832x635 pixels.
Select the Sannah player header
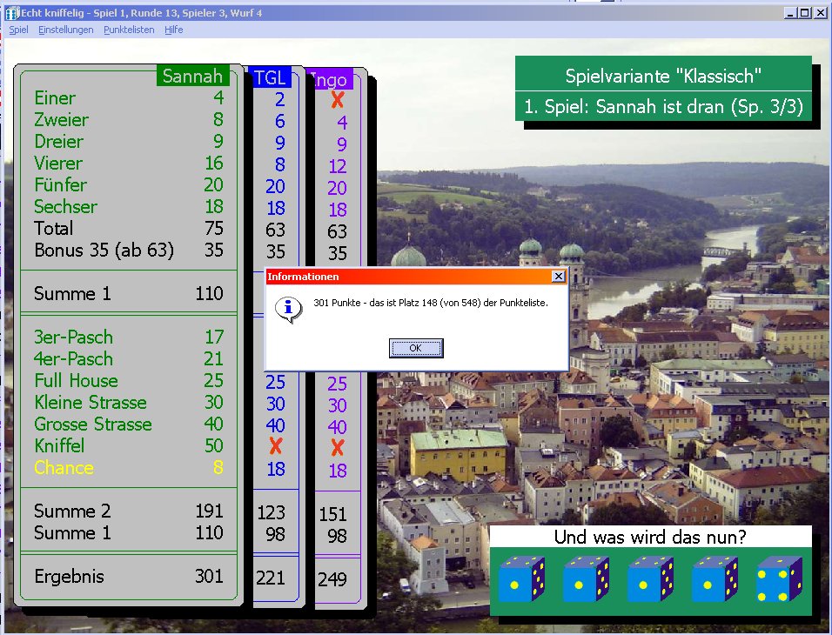coord(192,77)
